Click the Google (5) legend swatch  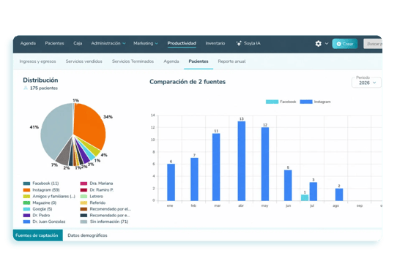pos(26,209)
